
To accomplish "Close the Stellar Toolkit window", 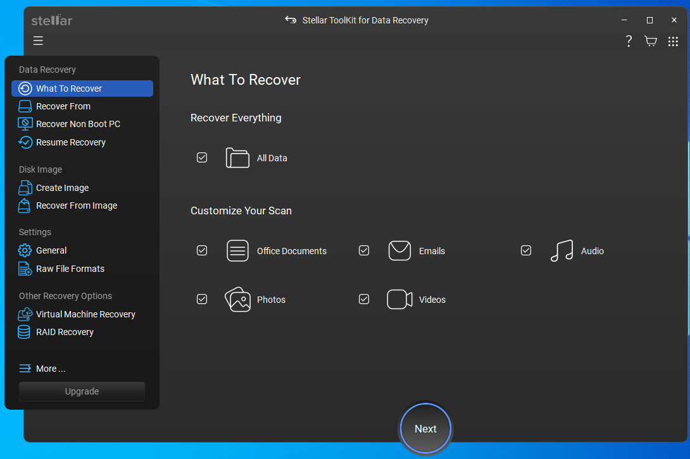I will point(674,20).
